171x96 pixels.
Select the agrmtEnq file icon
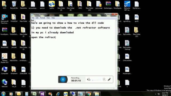[x=127, y=18]
